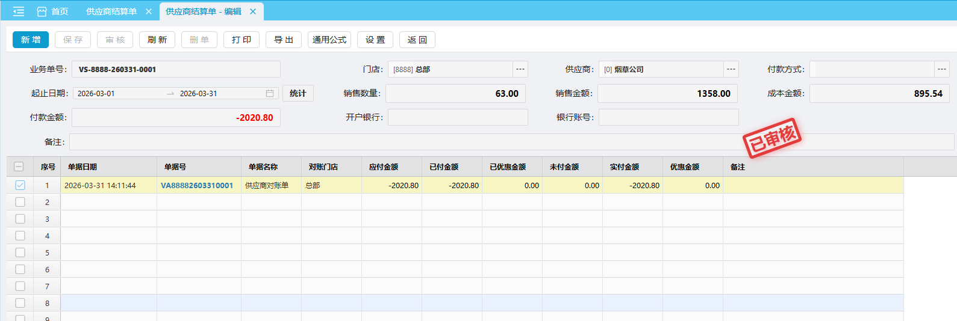
Task: Open the 首页 home tab
Action: 53,11
